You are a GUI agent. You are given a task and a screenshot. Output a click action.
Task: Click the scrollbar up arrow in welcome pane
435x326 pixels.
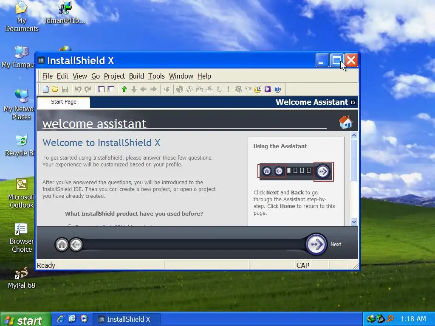[x=354, y=135]
